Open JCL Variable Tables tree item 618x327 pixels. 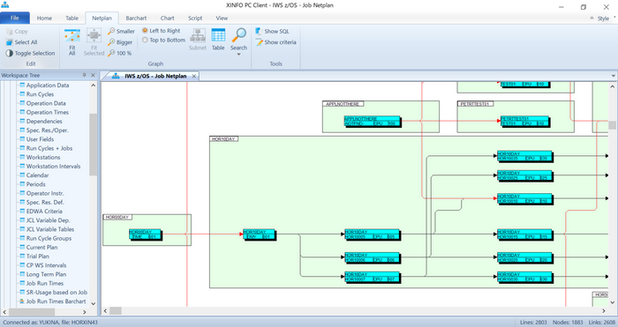click(50, 229)
